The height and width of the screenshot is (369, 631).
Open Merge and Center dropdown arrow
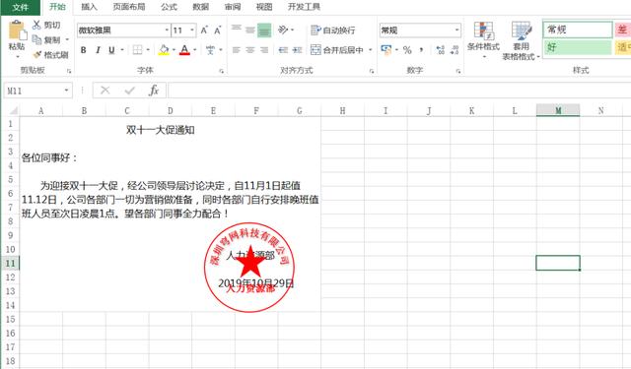pyautogui.click(x=371, y=50)
